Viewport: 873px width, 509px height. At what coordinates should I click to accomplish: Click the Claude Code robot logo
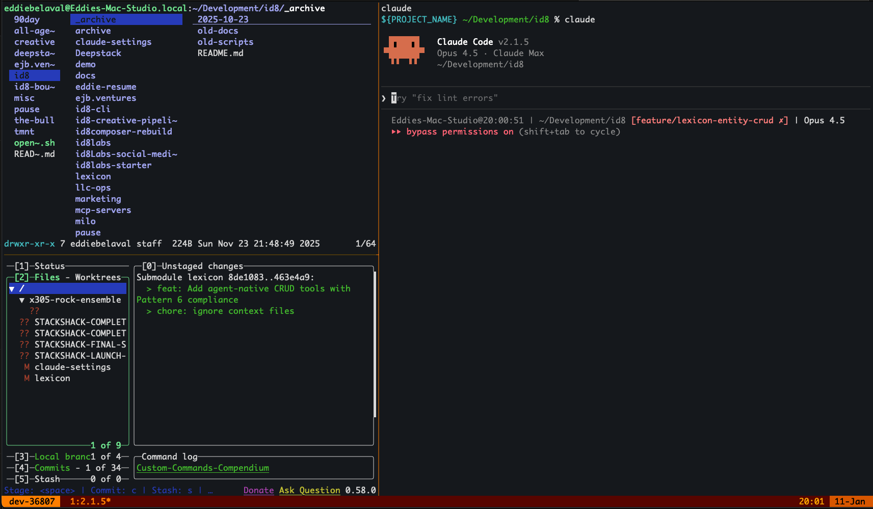pos(404,50)
